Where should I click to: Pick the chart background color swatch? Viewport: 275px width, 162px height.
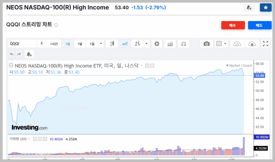219,43
